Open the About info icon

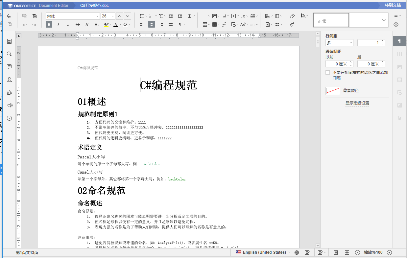(9, 118)
